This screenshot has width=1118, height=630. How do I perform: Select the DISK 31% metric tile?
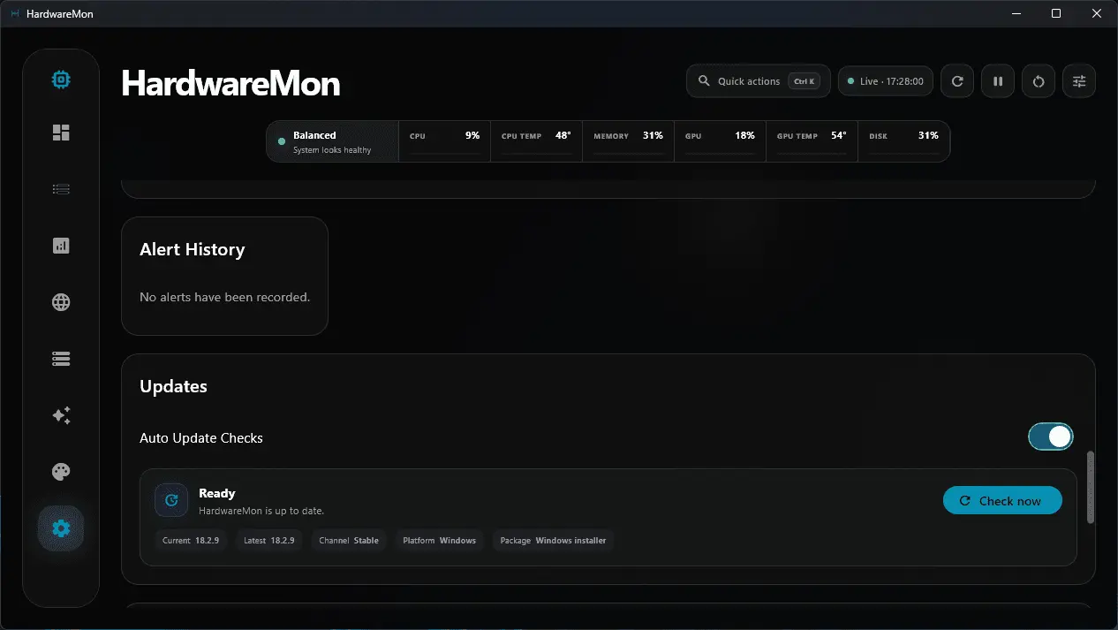click(x=904, y=141)
